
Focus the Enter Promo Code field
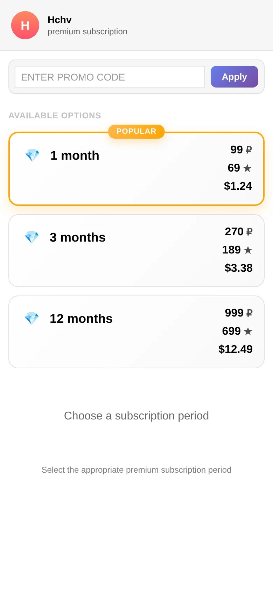tap(110, 77)
